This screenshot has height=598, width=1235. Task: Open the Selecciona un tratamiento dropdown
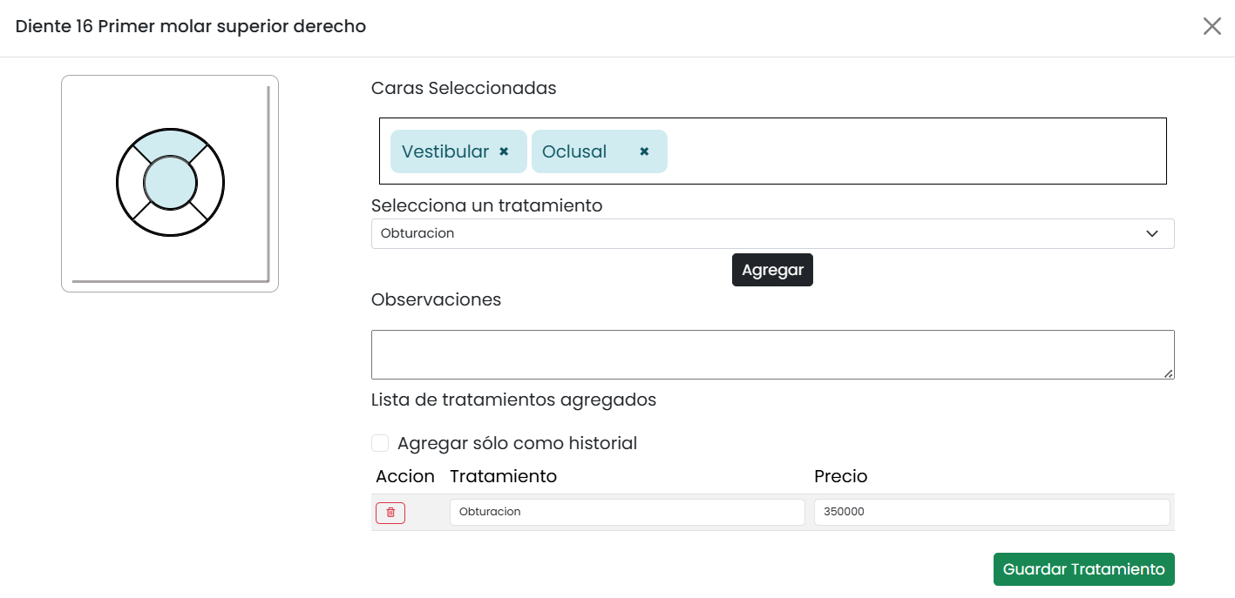click(772, 233)
